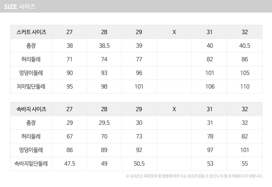Click the X column header in skirt table
Screen dimensions: 272x187
[174, 32]
